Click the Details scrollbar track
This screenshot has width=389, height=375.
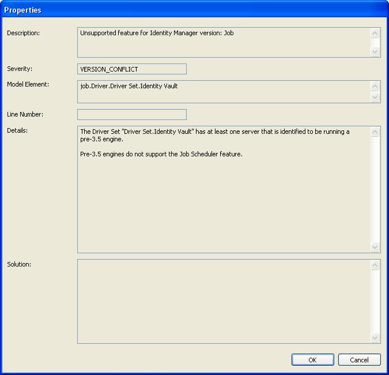pyautogui.click(x=375, y=189)
